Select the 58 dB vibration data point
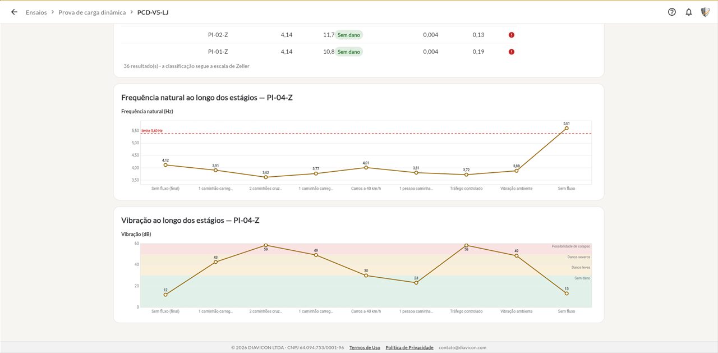718x353 pixels. [466, 245]
